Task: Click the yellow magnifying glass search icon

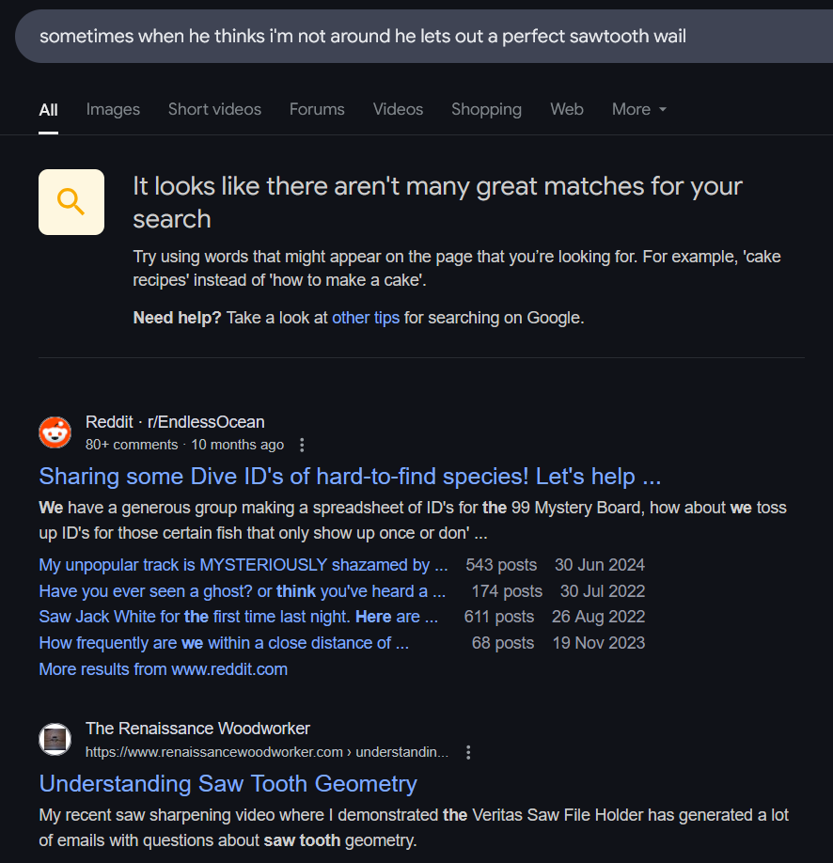Action: pyautogui.click(x=71, y=202)
